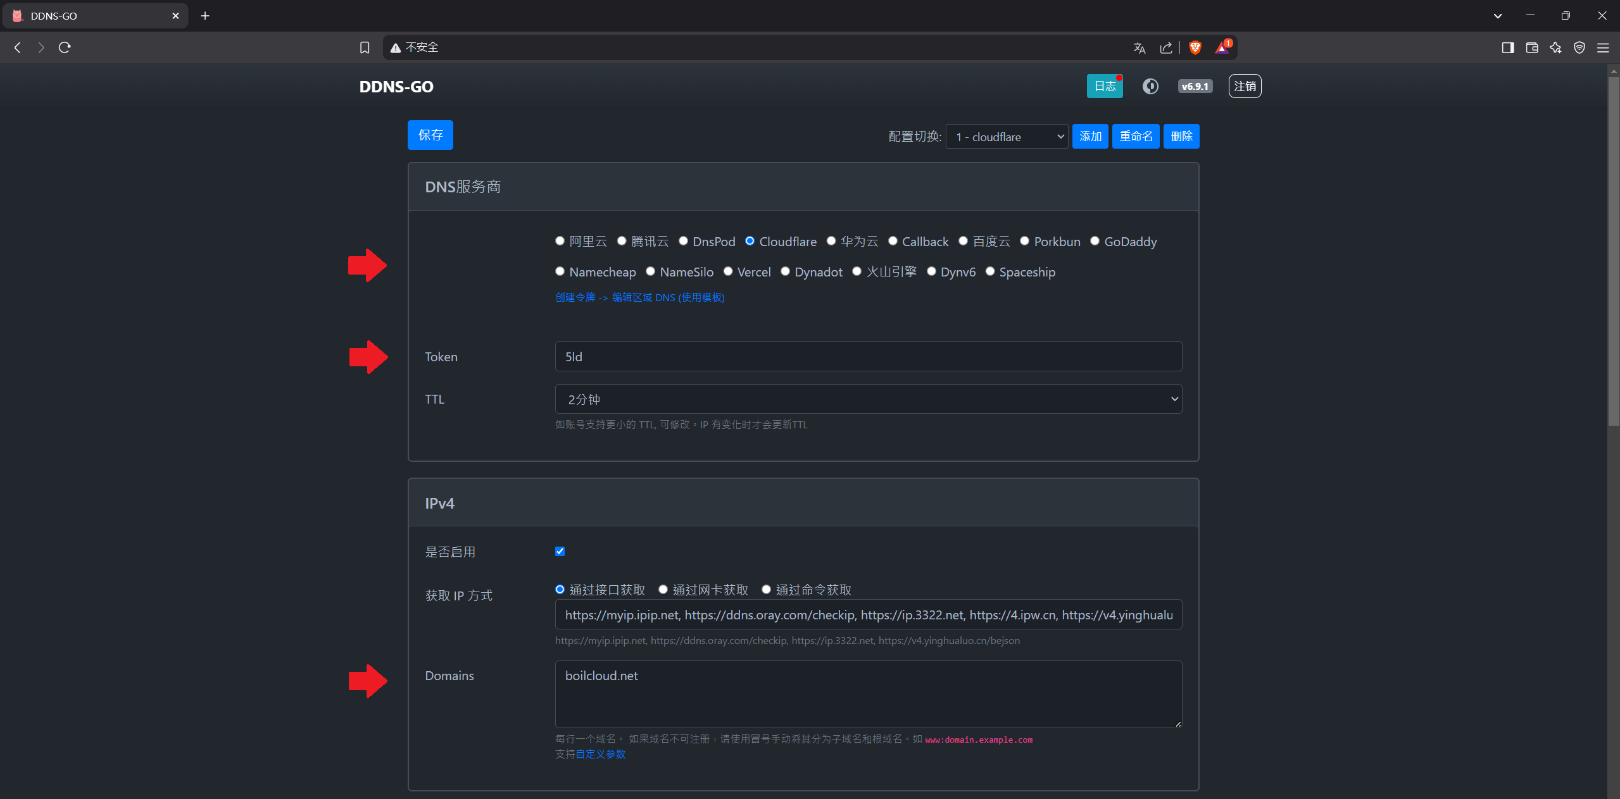Toggle the browser sidebar panel icon

pyautogui.click(x=1508, y=47)
